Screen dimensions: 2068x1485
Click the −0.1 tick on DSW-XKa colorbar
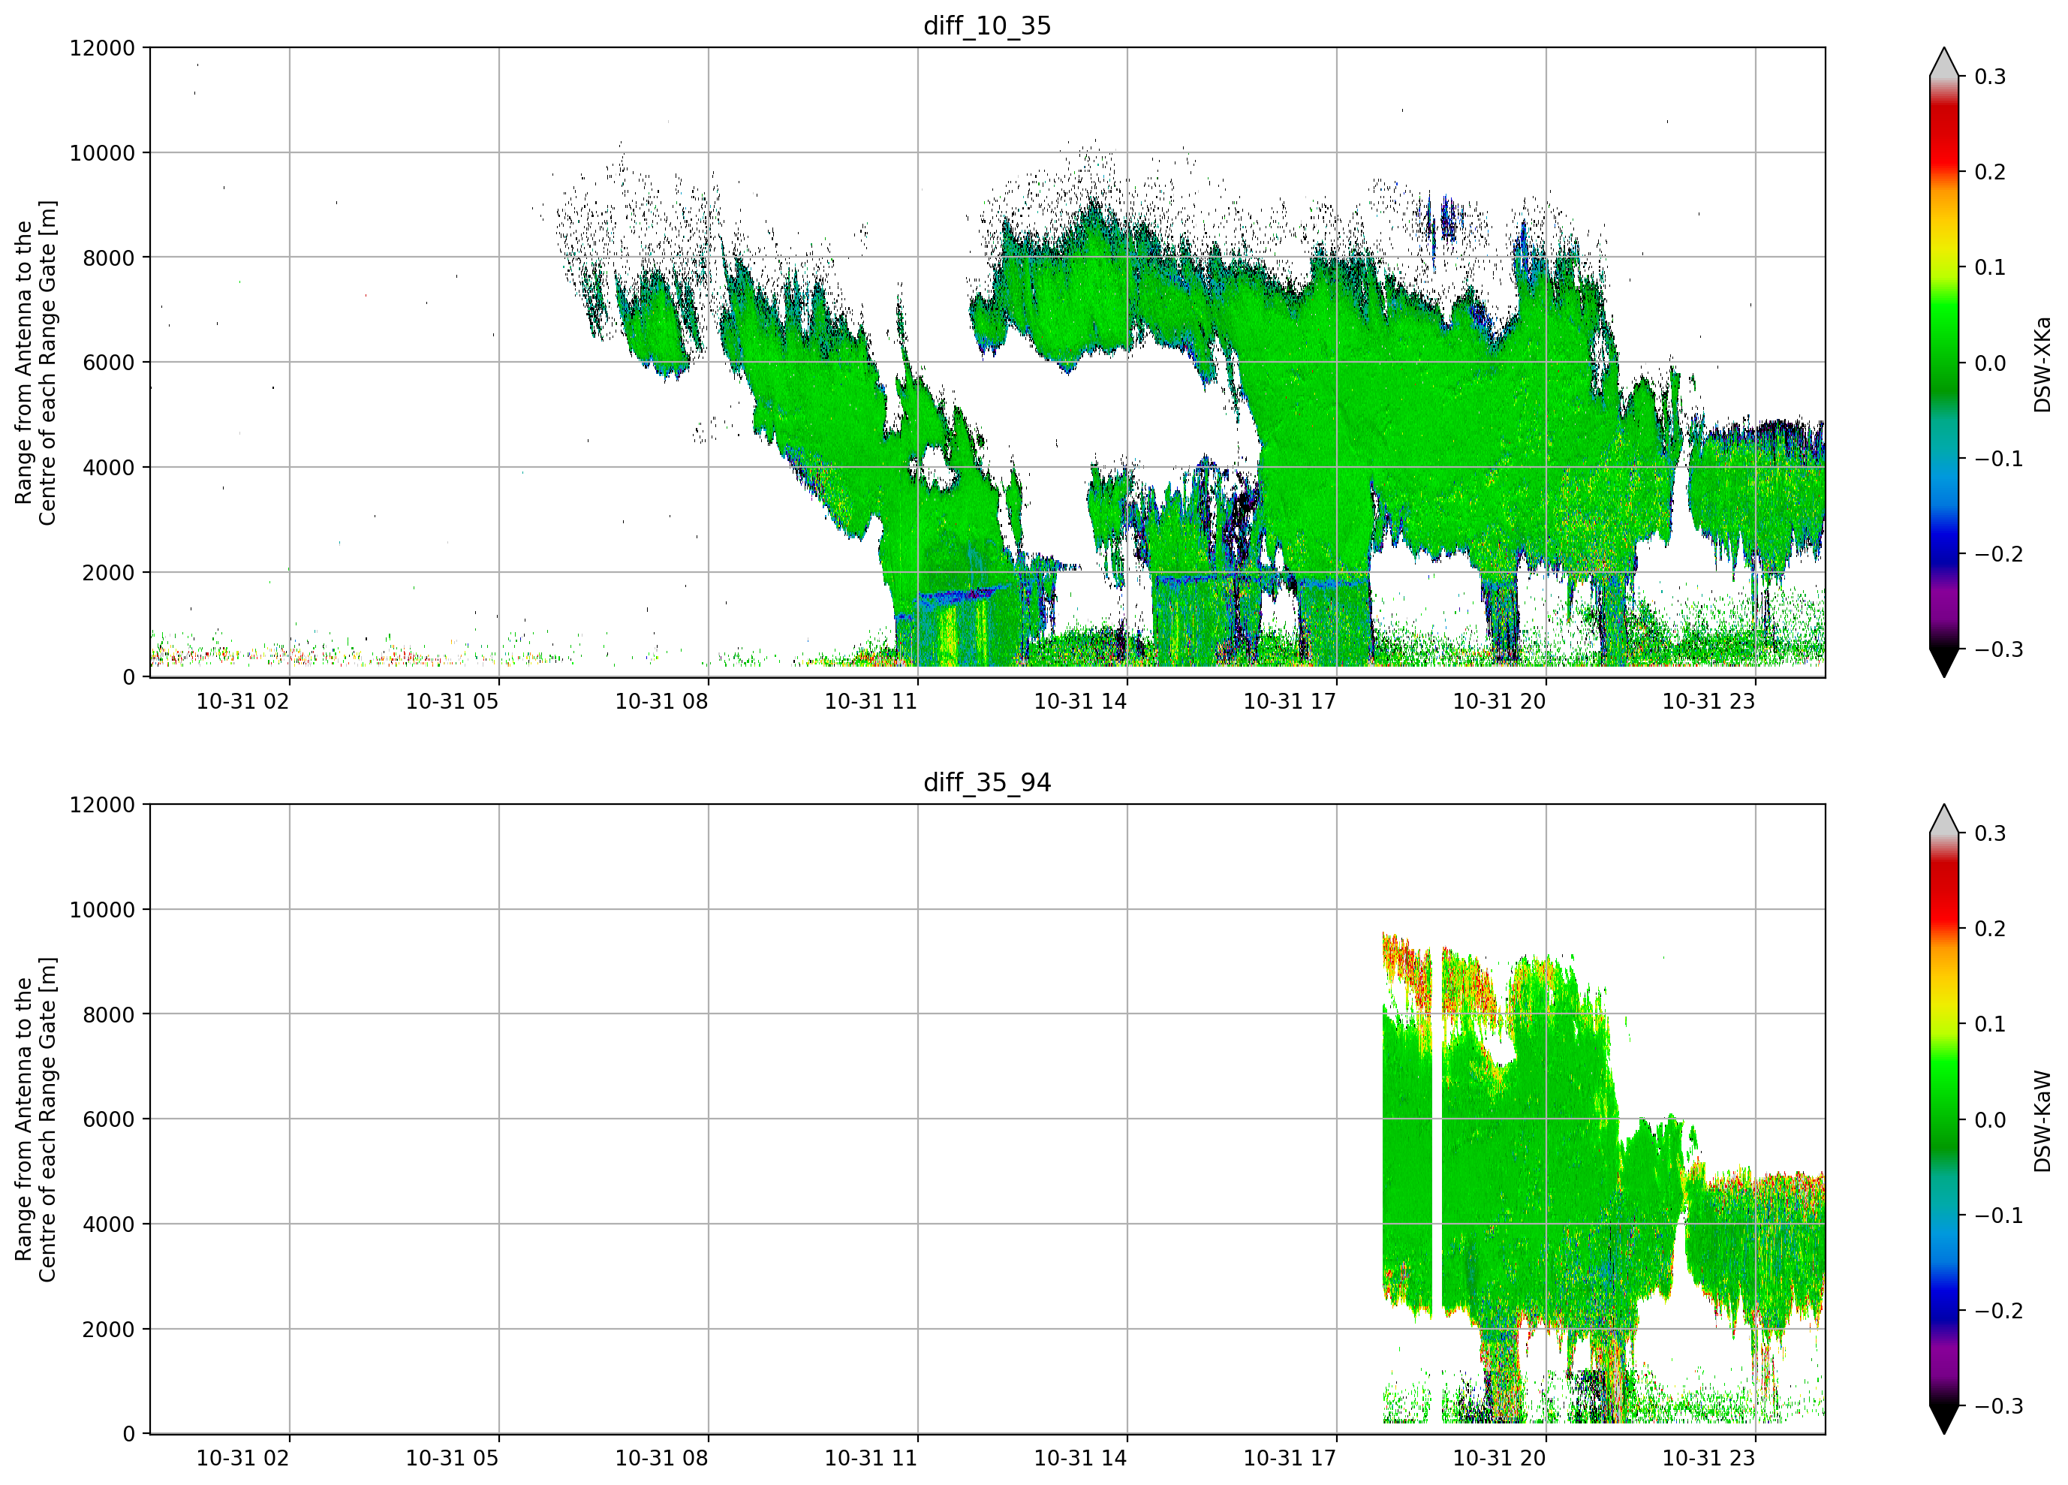tap(1999, 459)
